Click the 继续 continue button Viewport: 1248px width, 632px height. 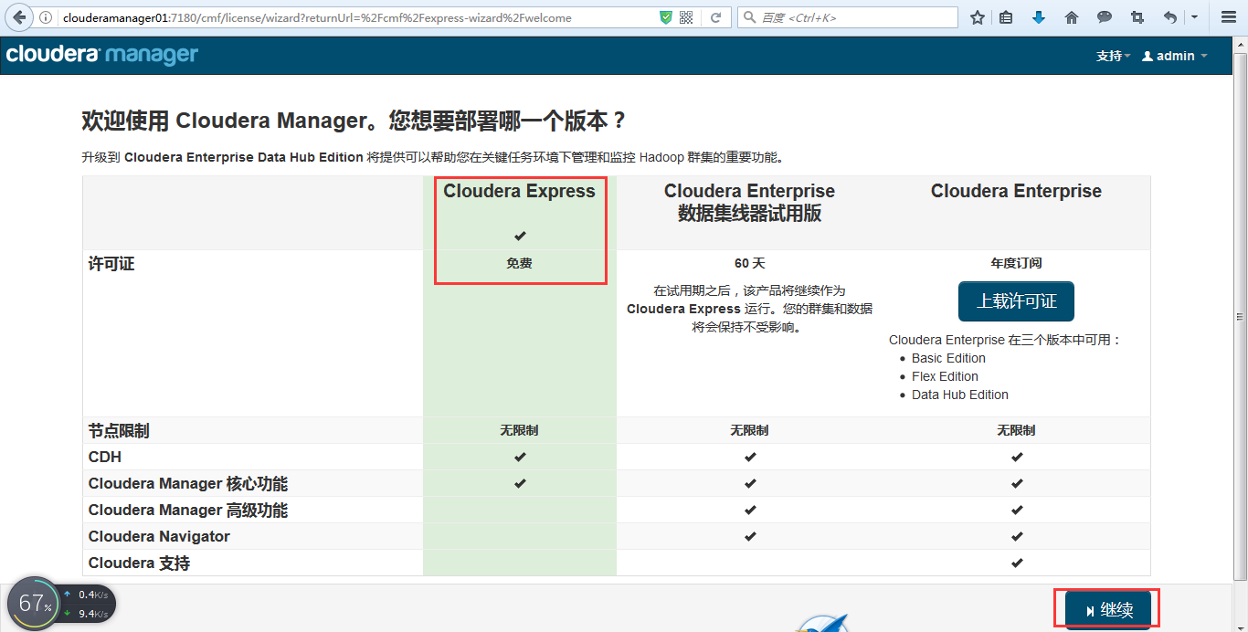coord(1108,610)
